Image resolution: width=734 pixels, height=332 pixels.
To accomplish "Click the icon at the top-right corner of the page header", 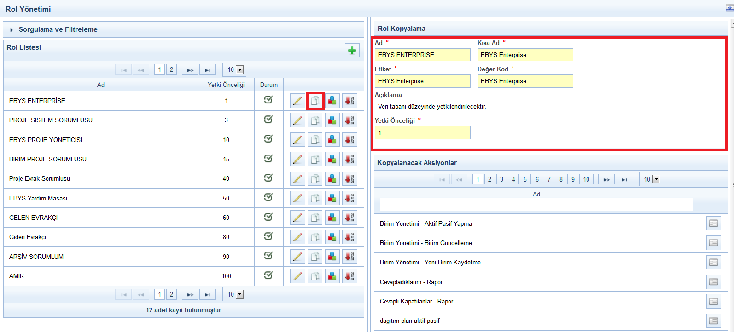I will [729, 8].
